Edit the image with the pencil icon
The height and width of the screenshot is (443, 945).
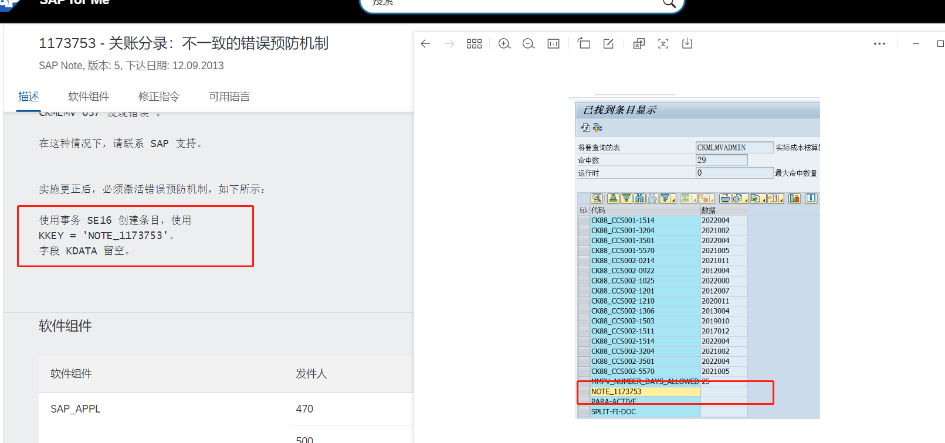coord(608,44)
